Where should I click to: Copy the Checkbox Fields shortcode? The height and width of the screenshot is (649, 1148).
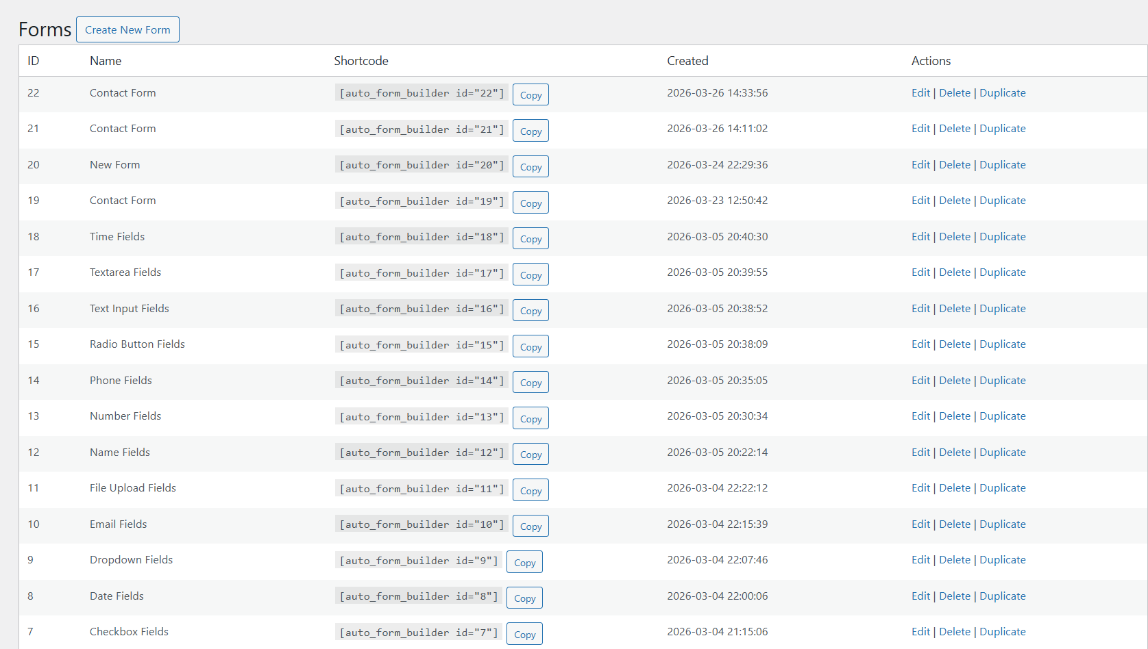coord(524,634)
